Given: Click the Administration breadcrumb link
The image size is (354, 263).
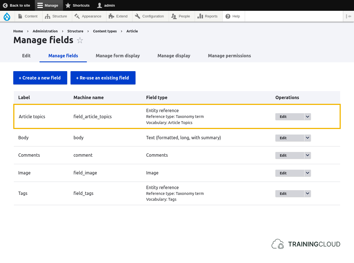Looking at the screenshot, I should (x=45, y=31).
